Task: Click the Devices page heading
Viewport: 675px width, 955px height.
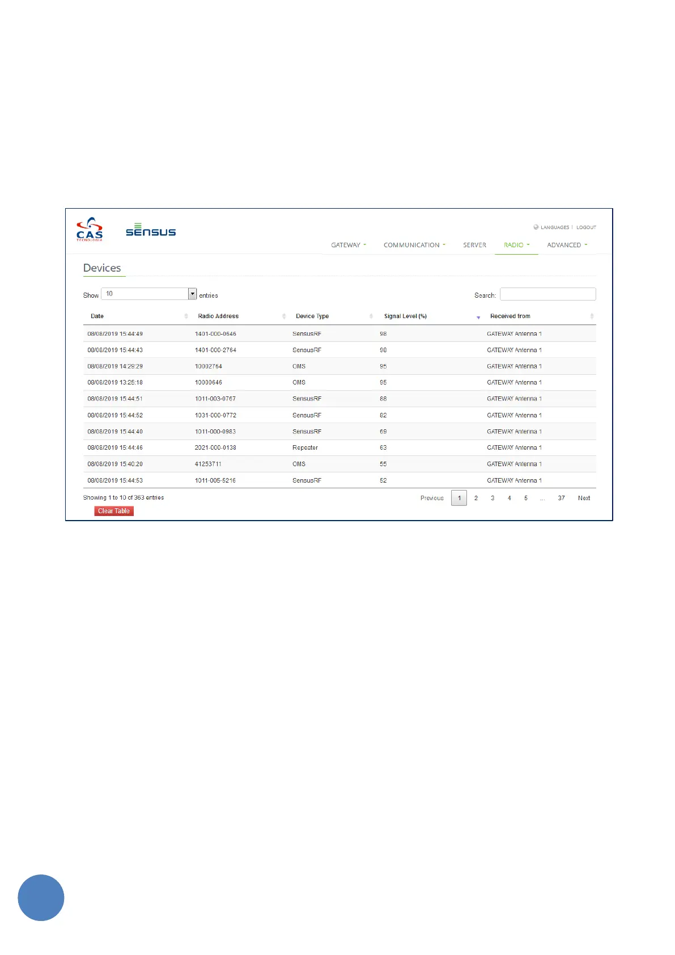Action: tap(102, 268)
